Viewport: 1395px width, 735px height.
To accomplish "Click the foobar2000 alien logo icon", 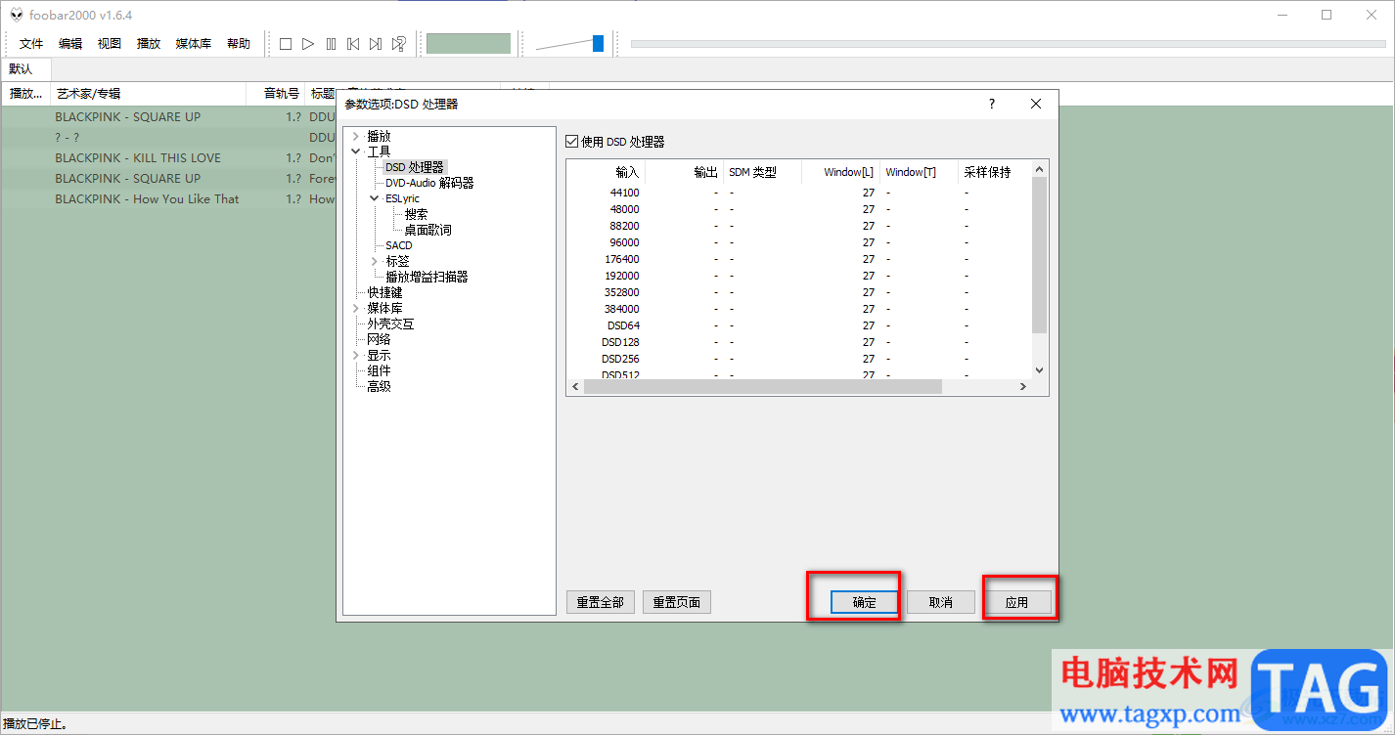I will (16, 15).
